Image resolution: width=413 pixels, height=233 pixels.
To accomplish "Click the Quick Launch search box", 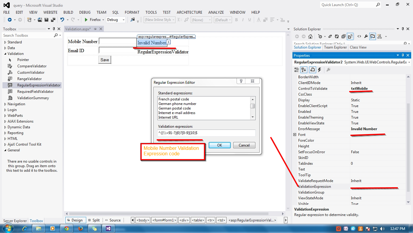I will click(x=351, y=5).
